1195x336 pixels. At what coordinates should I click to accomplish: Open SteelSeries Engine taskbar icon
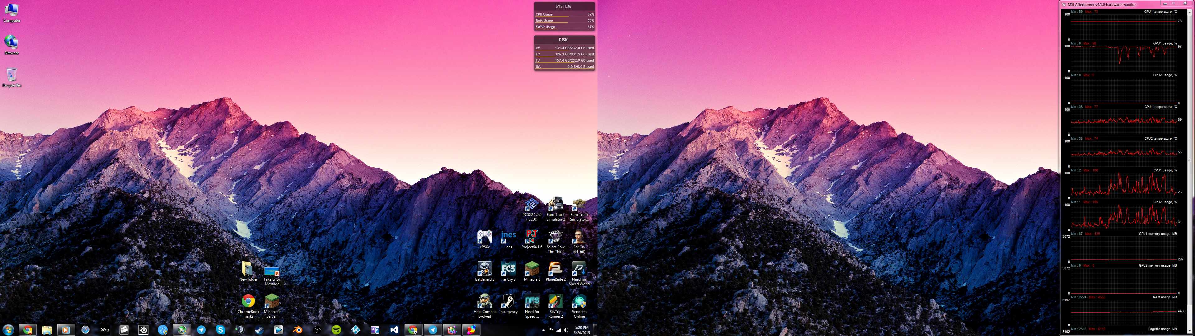pyautogui.click(x=143, y=330)
